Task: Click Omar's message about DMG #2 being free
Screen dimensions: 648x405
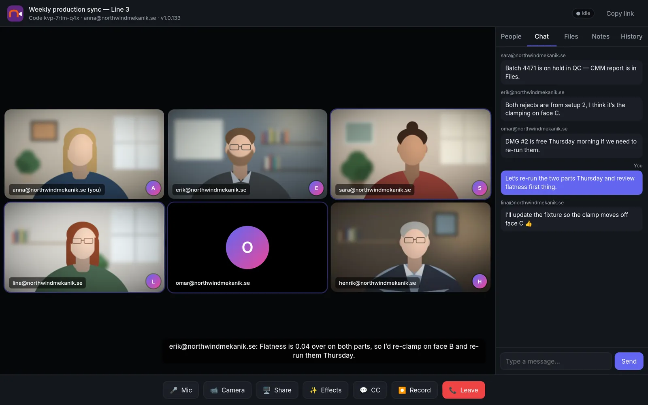Action: tap(571, 146)
